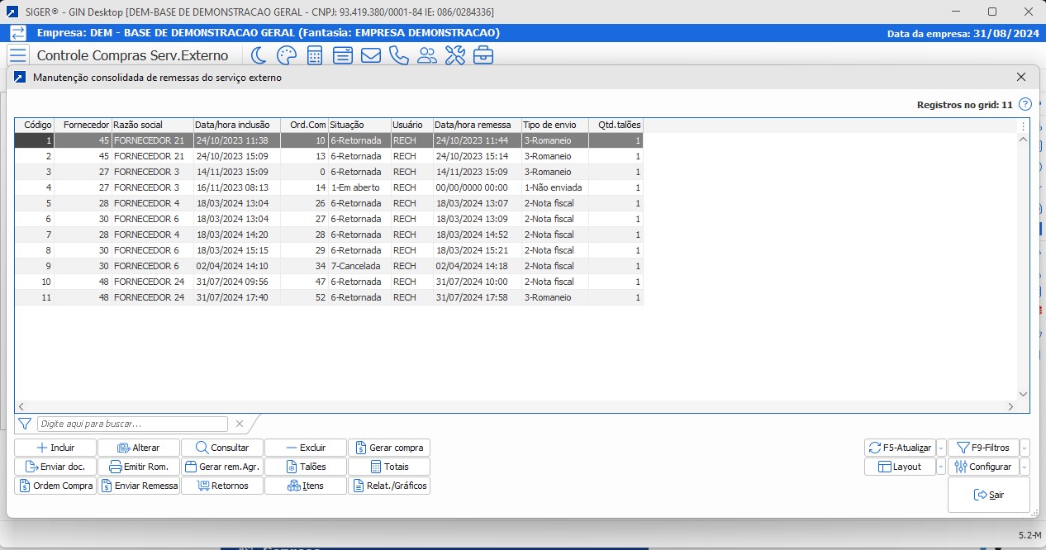Image resolution: width=1046 pixels, height=550 pixels.
Task: Click the Emitir Rom. button
Action: pos(139,467)
